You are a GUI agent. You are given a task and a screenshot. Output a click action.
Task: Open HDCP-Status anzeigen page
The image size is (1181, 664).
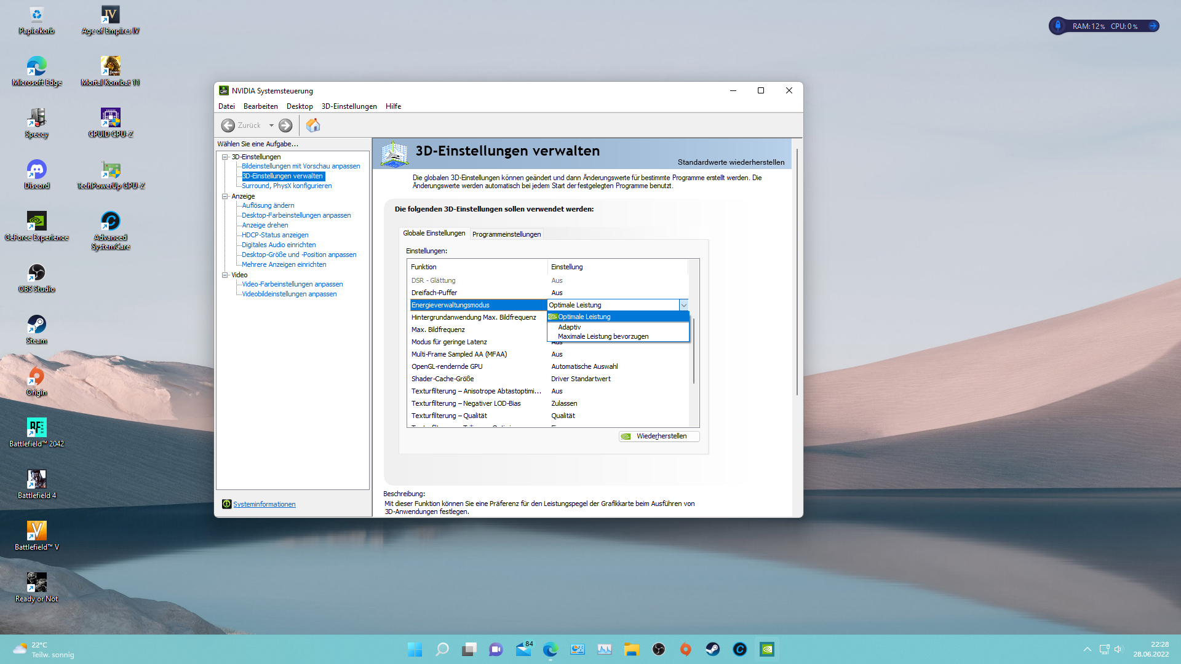[275, 235]
